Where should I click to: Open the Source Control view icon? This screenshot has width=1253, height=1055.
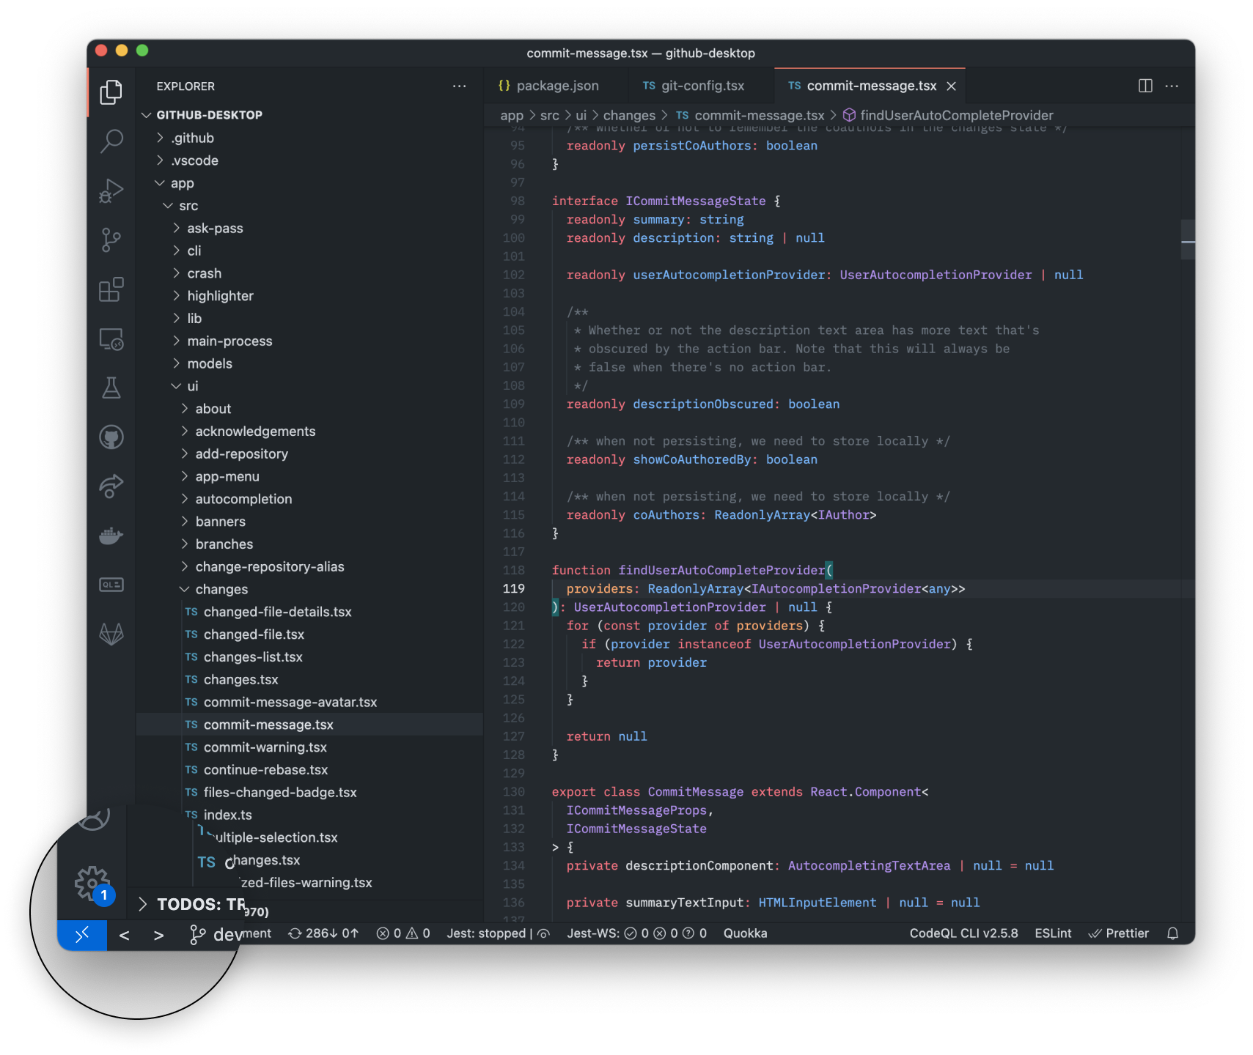click(x=111, y=240)
